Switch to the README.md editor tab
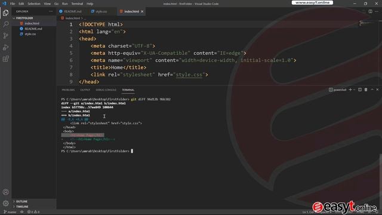Viewport: 382px width, 215px height. coord(73,11)
